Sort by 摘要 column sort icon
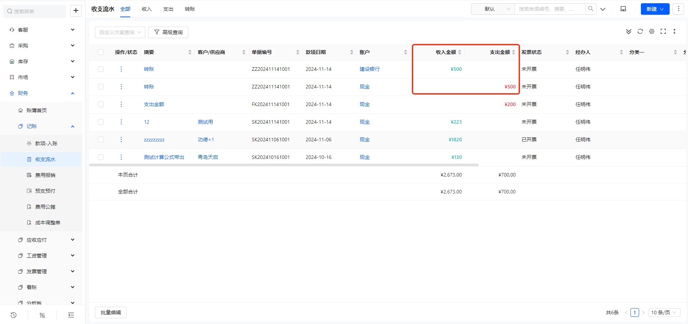Screen dimensions: 688x324 (x=190, y=52)
